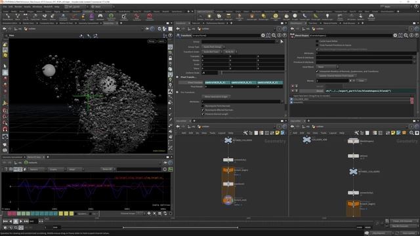Click the pink channel color swatch in channel editor

coord(10,214)
